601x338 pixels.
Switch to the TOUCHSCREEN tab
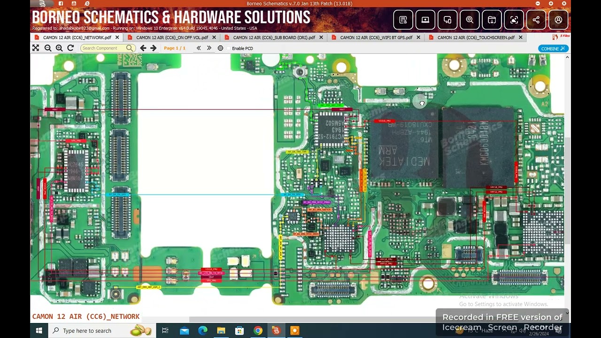pyautogui.click(x=476, y=38)
